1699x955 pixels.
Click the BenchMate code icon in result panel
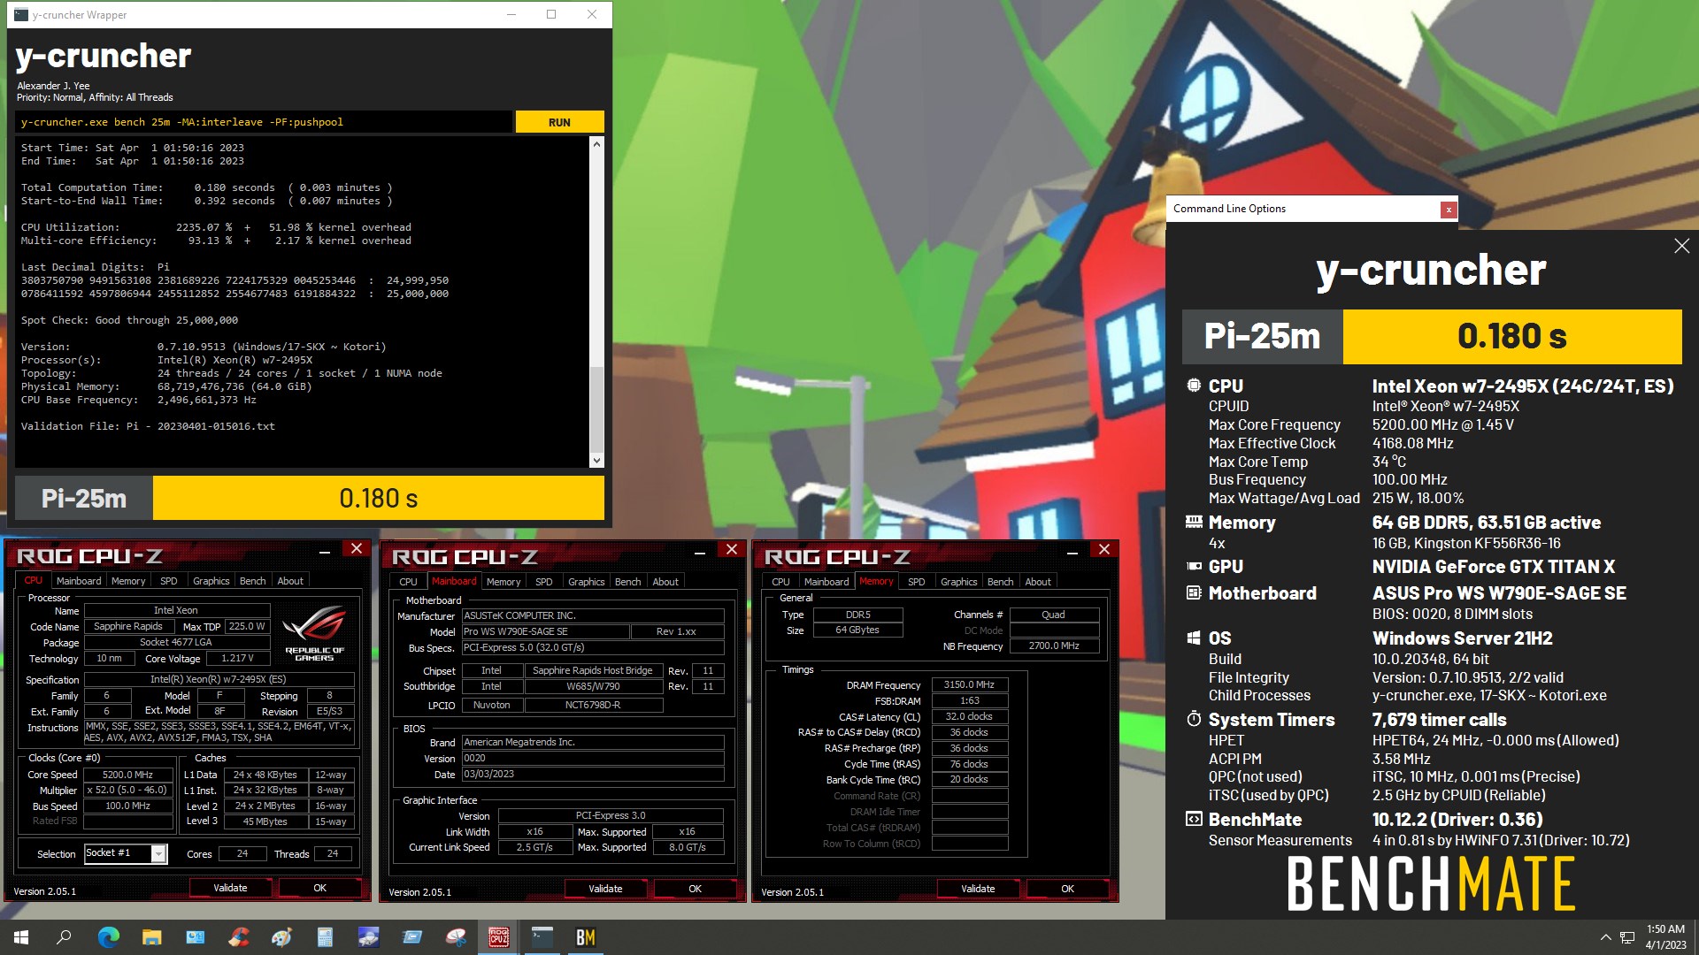pyautogui.click(x=1194, y=819)
